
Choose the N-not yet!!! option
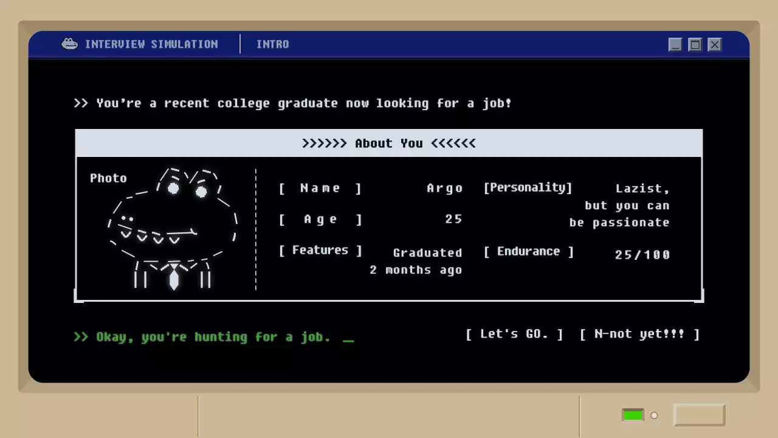639,334
